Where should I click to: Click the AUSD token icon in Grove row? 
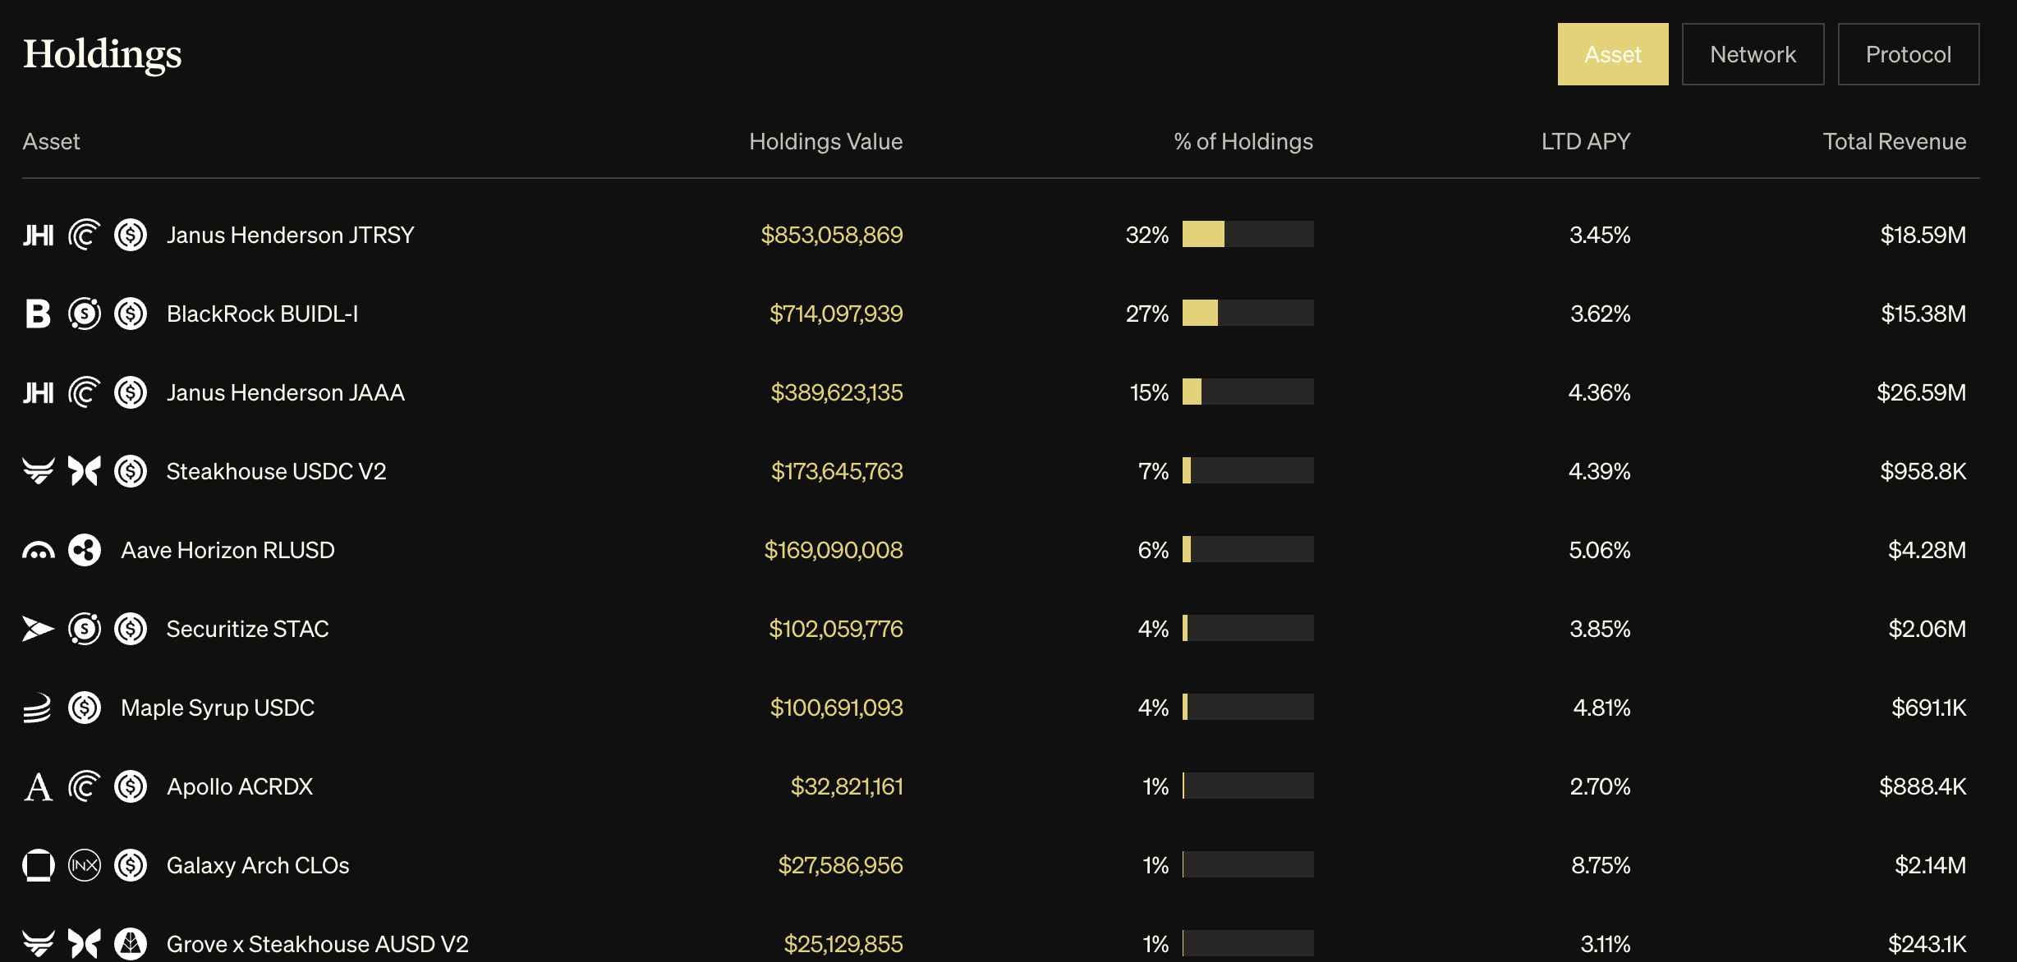[x=131, y=944]
